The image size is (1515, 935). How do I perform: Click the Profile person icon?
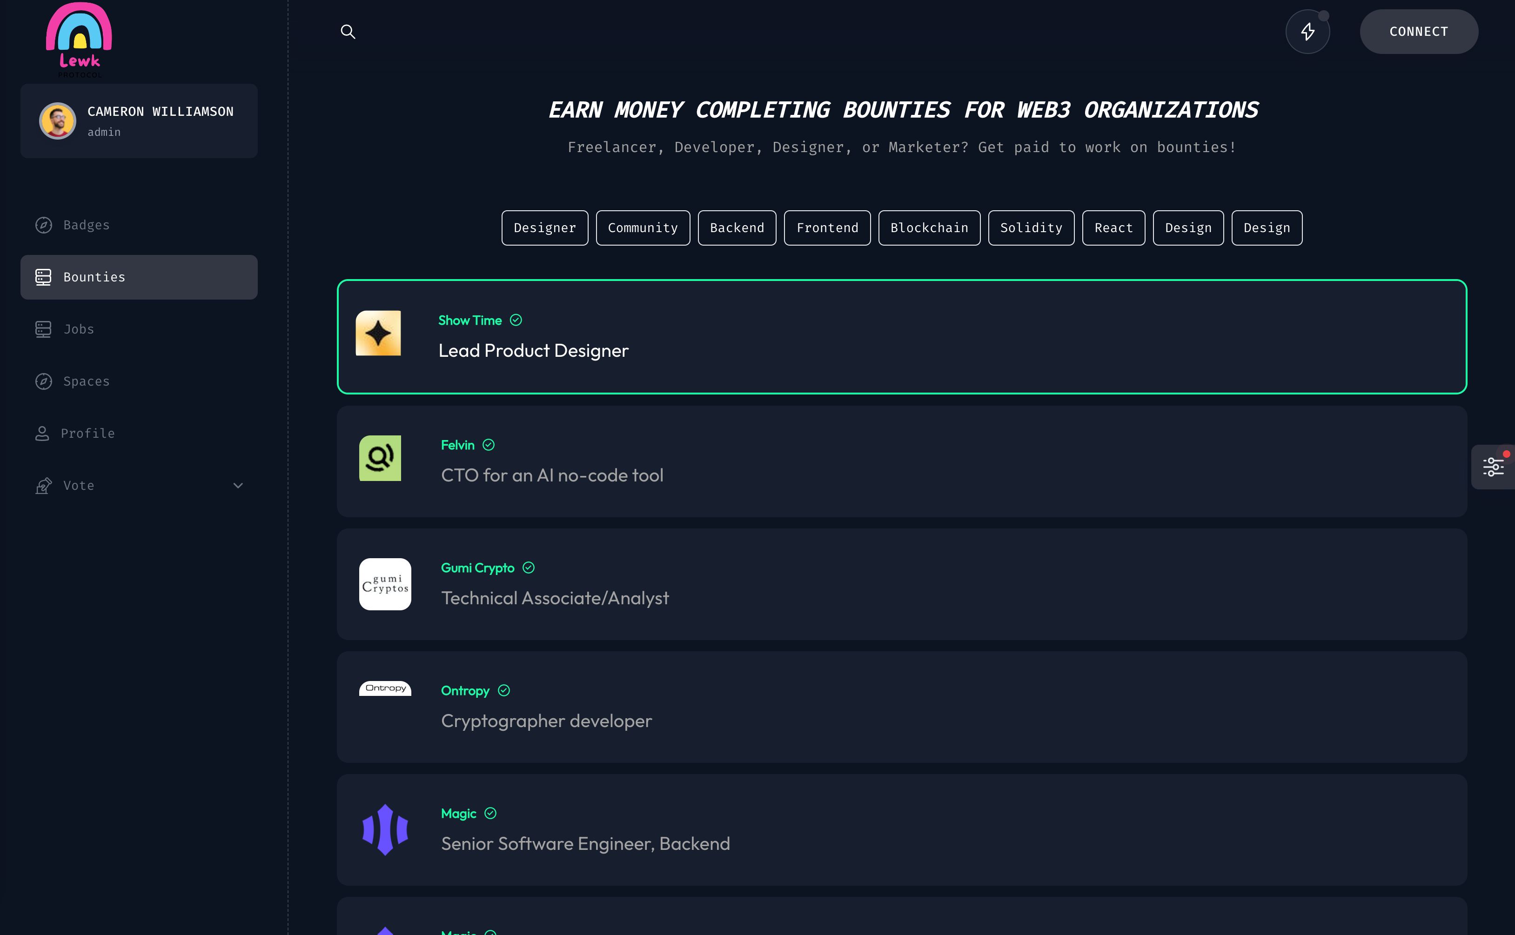pyautogui.click(x=42, y=434)
